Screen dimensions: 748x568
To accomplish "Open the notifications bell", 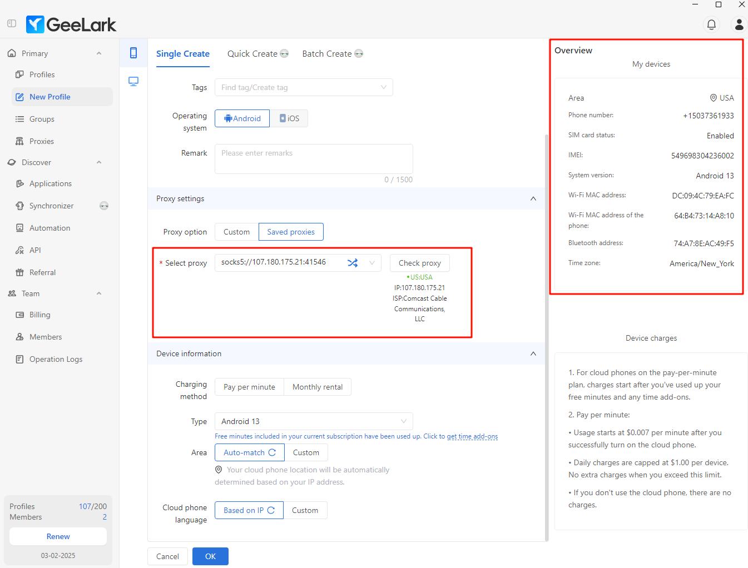I will click(711, 24).
